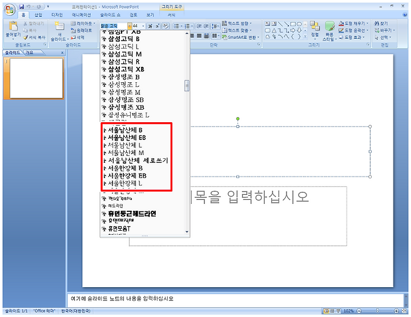Click Reset (원래대로) slide button
The width and height of the screenshot is (411, 317).
(x=81, y=30)
